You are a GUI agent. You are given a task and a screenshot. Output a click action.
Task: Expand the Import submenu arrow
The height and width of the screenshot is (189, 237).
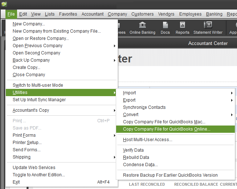tap(232, 93)
